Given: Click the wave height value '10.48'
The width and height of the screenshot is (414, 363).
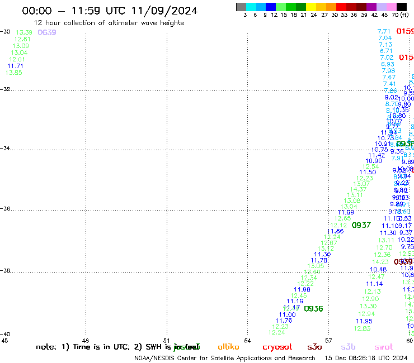Looking at the screenshot, I should [x=378, y=269].
